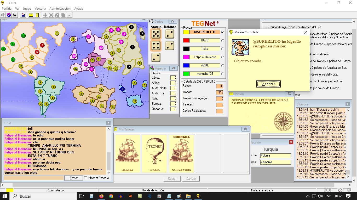
Task: Close the Dados dice panel
Action: [x=172, y=21]
